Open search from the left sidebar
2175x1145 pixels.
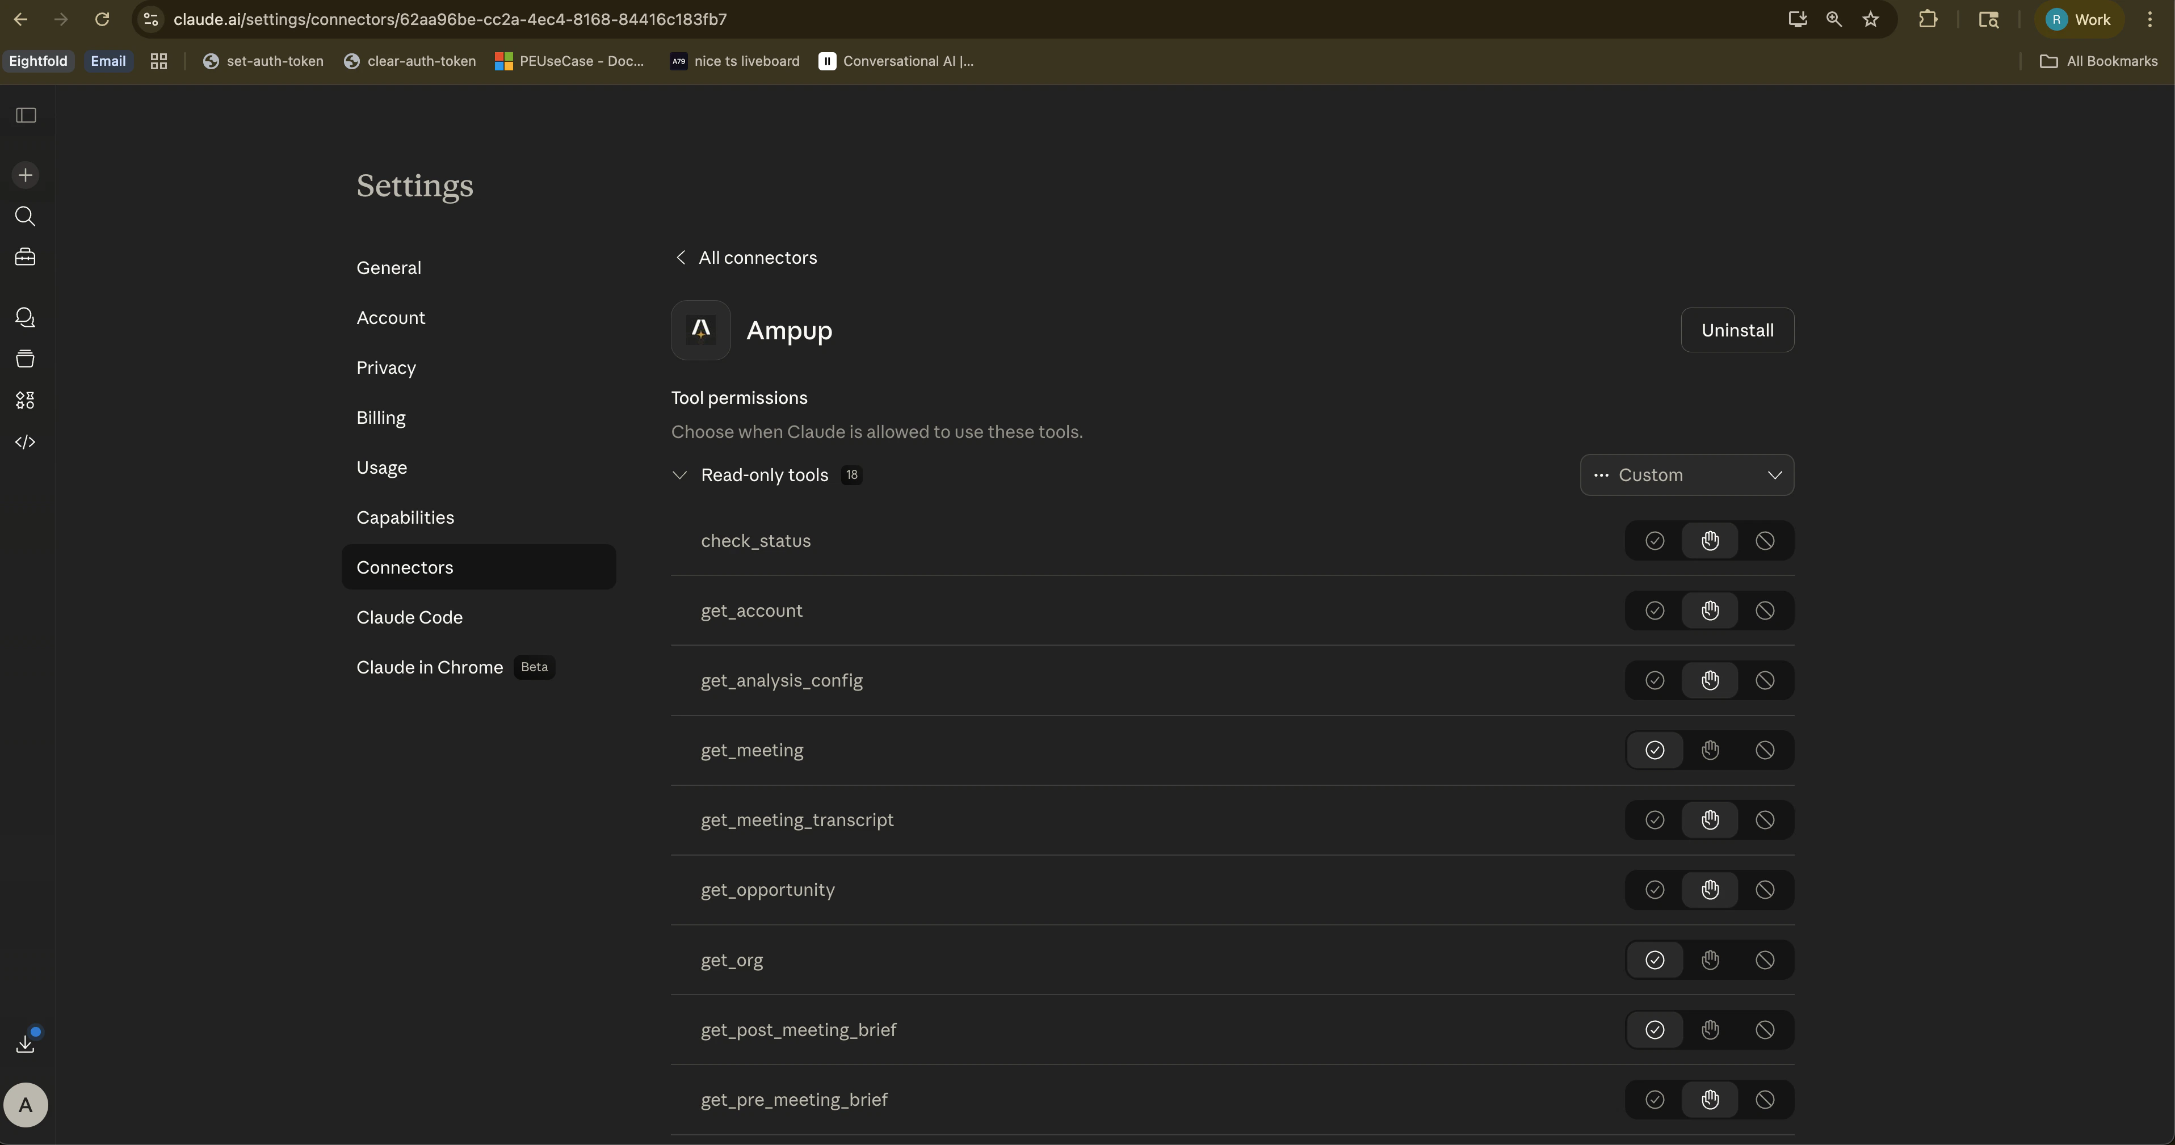click(x=24, y=216)
